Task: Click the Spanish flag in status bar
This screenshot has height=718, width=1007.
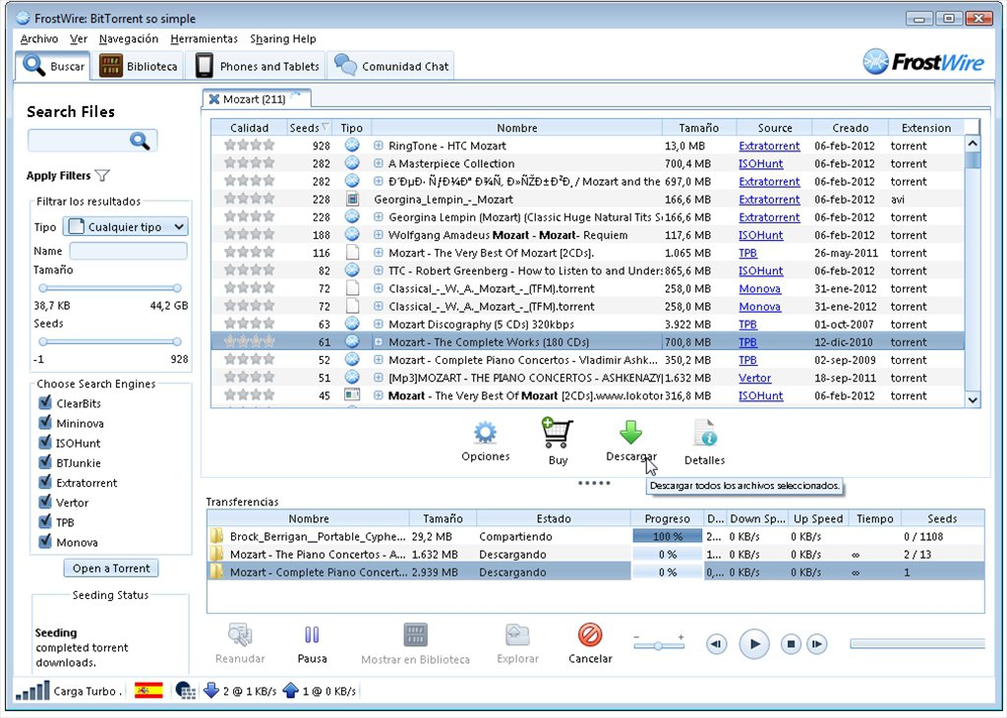Action: pyautogui.click(x=148, y=690)
